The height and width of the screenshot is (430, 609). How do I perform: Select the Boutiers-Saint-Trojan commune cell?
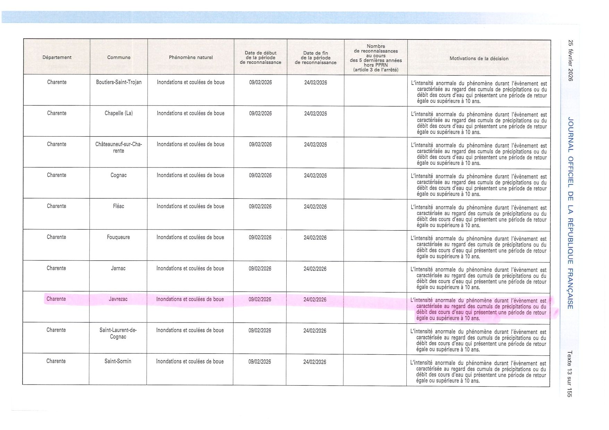119,83
